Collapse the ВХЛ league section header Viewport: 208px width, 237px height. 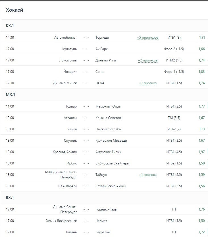(10, 198)
